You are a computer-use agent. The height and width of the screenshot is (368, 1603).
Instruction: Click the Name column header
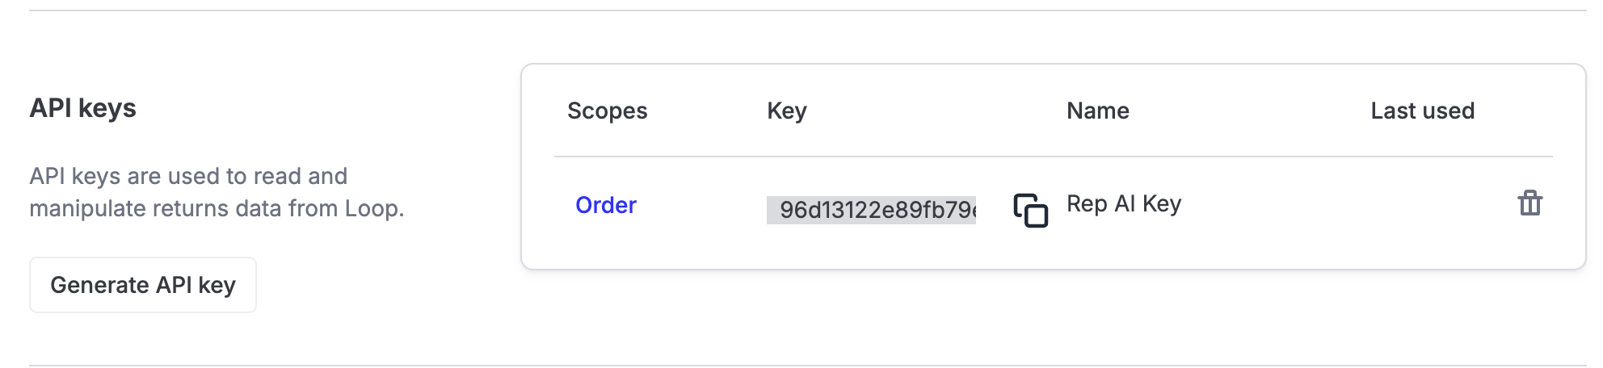(1097, 111)
